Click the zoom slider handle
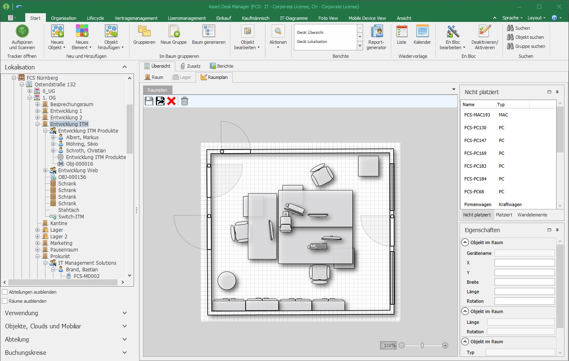 tap(422, 345)
